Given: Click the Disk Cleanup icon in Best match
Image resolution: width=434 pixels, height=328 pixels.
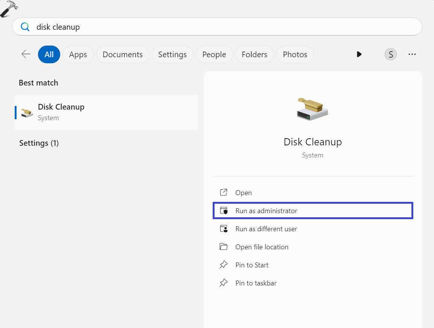Looking at the screenshot, I should (x=27, y=112).
